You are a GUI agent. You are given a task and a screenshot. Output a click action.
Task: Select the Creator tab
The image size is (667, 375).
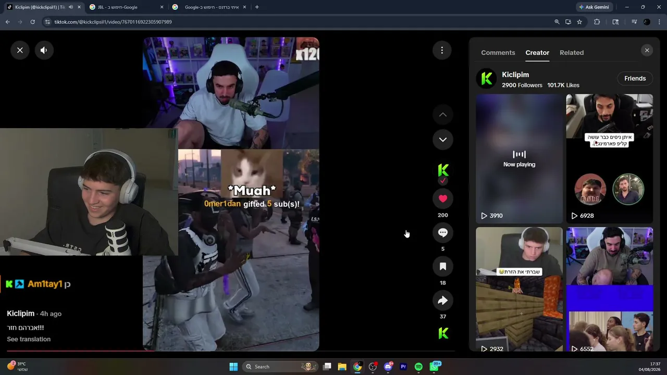(x=537, y=53)
